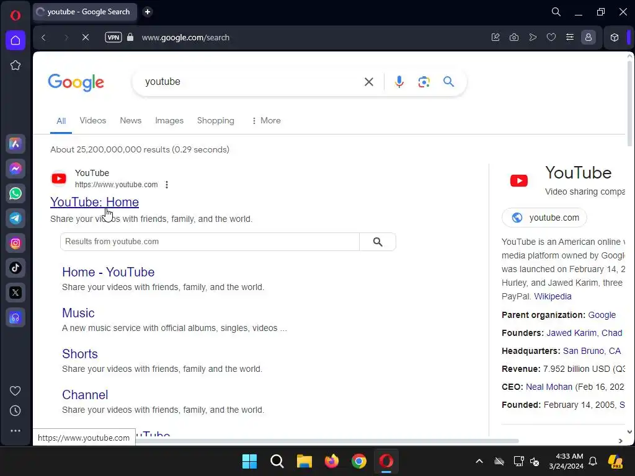Open the San Bruno, CA headquarters link
The image size is (635, 476).
pyautogui.click(x=592, y=351)
